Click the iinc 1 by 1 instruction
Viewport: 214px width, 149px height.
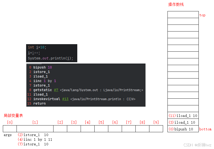click(44, 81)
